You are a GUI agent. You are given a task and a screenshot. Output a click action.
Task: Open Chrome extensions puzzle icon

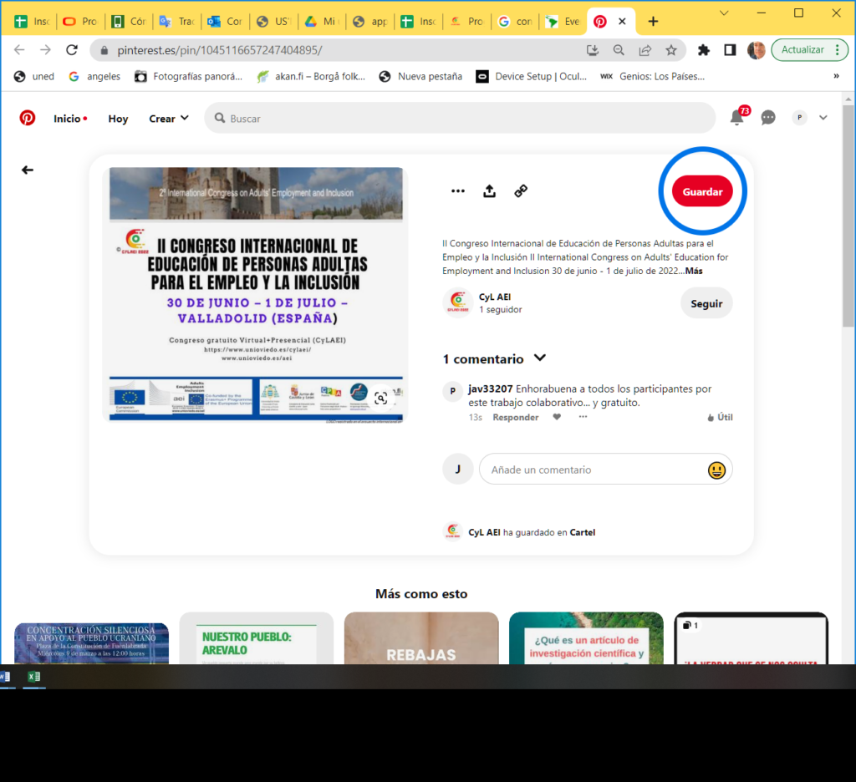pyautogui.click(x=704, y=50)
